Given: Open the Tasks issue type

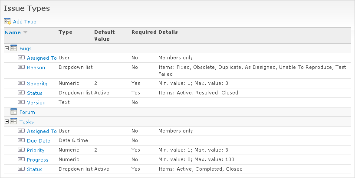Looking at the screenshot, I should (26, 122).
